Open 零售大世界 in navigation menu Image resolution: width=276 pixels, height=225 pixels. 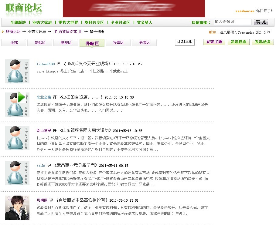pyautogui.click(x=68, y=22)
